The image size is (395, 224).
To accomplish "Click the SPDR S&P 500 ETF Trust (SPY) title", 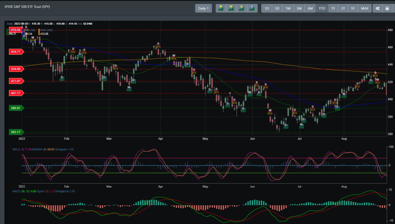I will 27,6.
